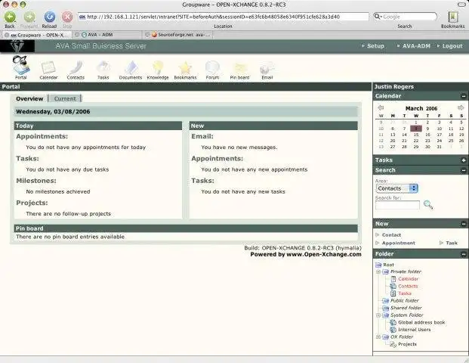The height and width of the screenshot is (363, 469).
Task: Open the Bookmarks star icon in module bar
Action: (185, 67)
